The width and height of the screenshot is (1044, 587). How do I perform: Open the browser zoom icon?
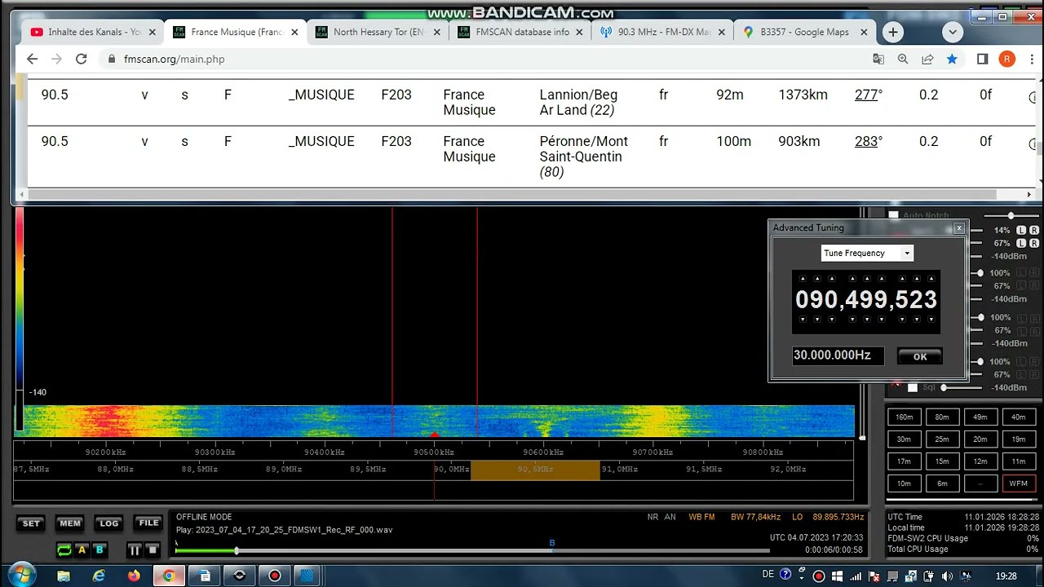click(903, 59)
